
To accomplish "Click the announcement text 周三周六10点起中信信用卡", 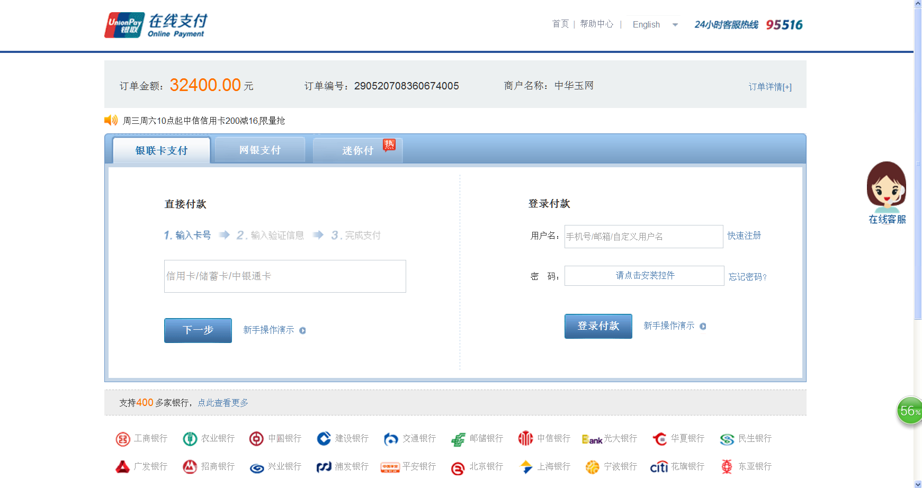I will click(x=204, y=121).
